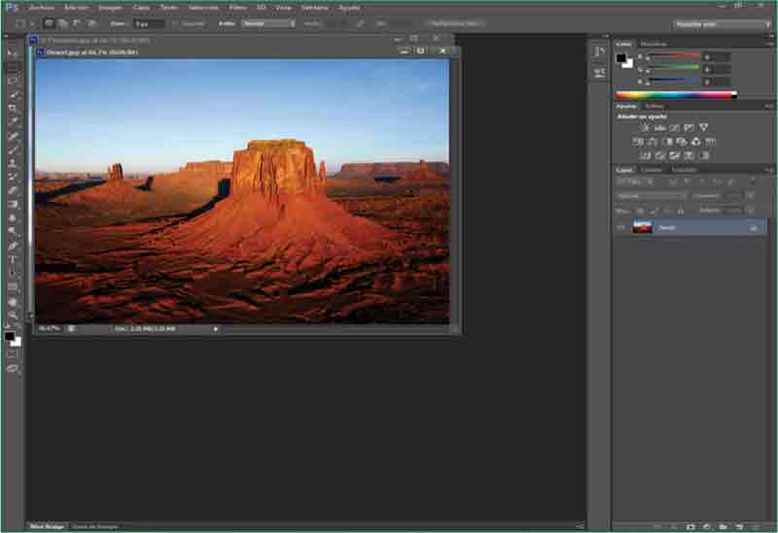Select the Brush tool
The image size is (778, 533).
13,150
